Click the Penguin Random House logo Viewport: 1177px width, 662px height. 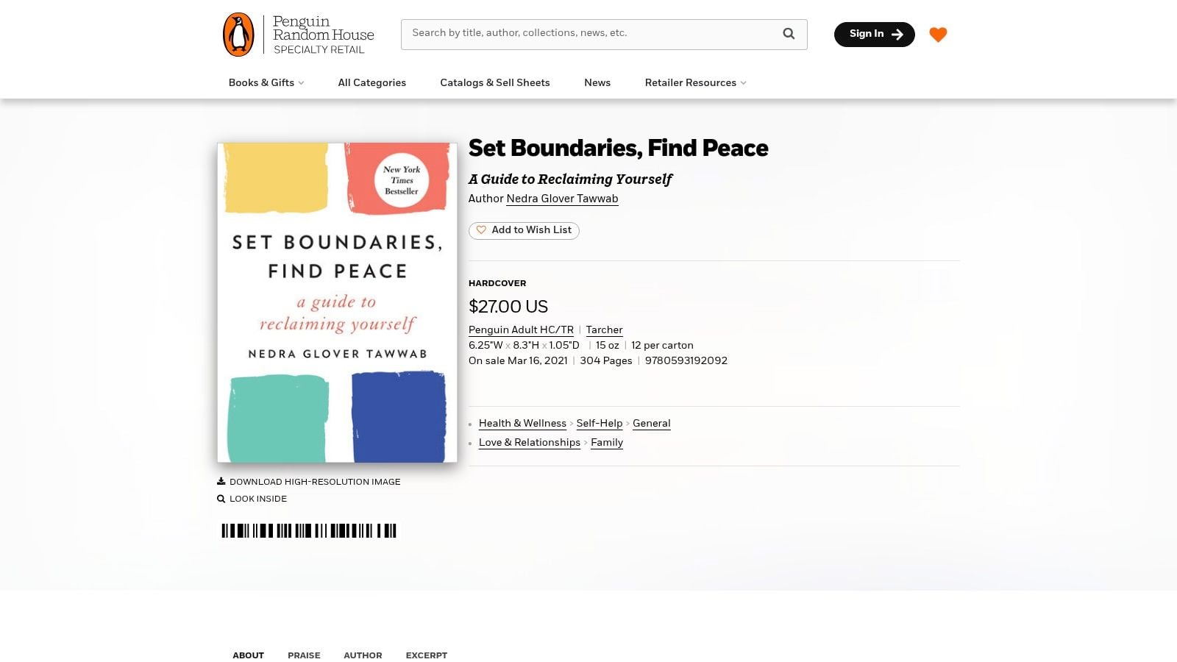pos(299,35)
